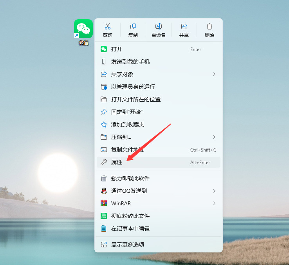Click the folder icon for 打开文件所在的位置
This screenshot has width=289, height=265.
104,99
